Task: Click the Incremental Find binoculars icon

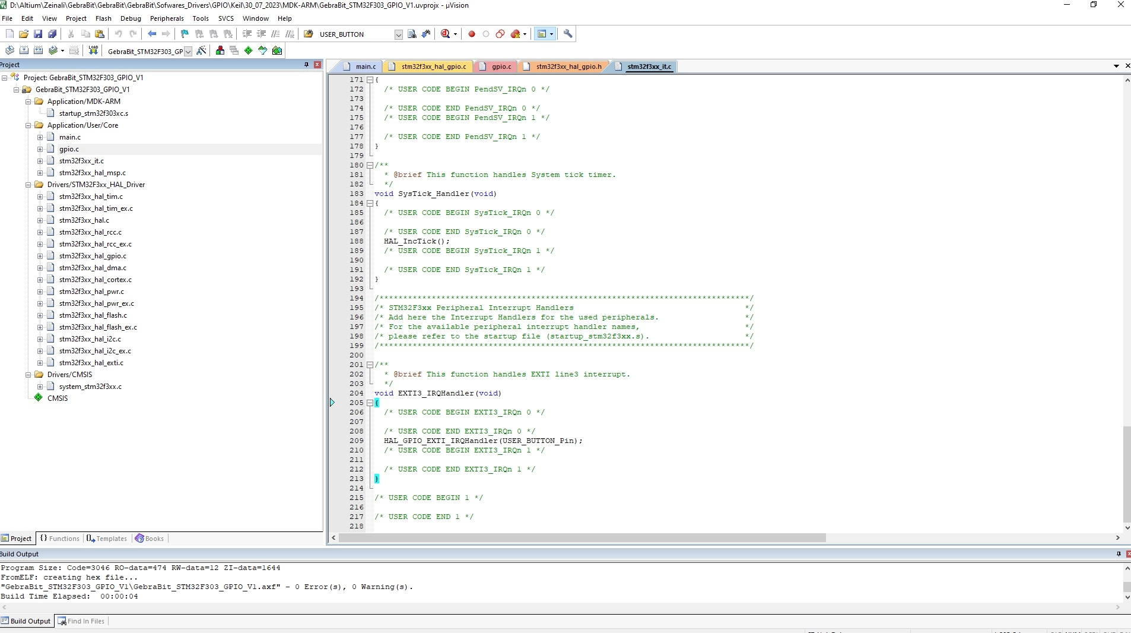Action: coord(426,34)
